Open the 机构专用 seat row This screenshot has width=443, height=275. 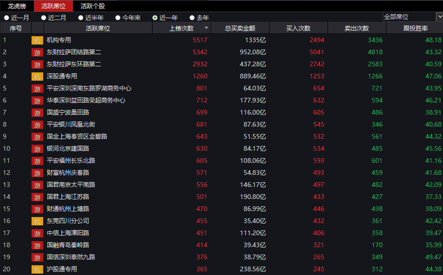(x=222, y=40)
